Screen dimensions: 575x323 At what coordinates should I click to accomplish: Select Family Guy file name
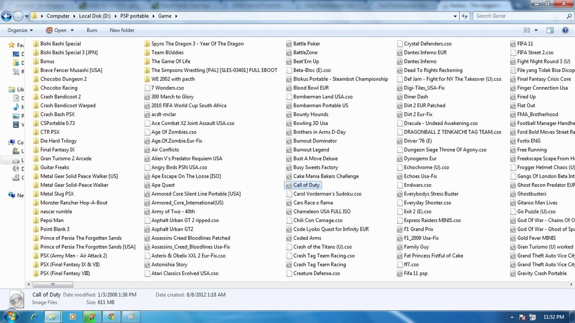point(416,247)
